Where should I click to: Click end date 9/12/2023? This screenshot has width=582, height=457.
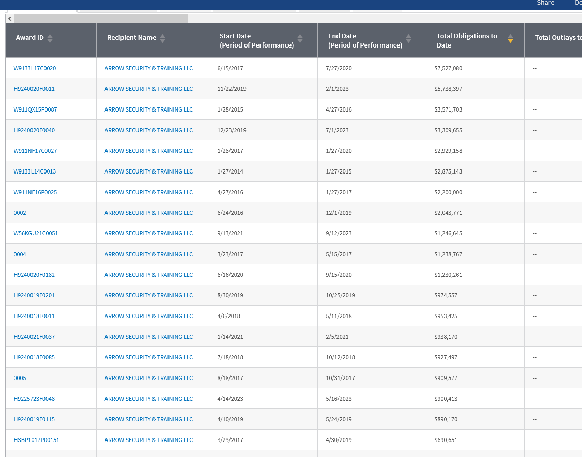tap(339, 234)
